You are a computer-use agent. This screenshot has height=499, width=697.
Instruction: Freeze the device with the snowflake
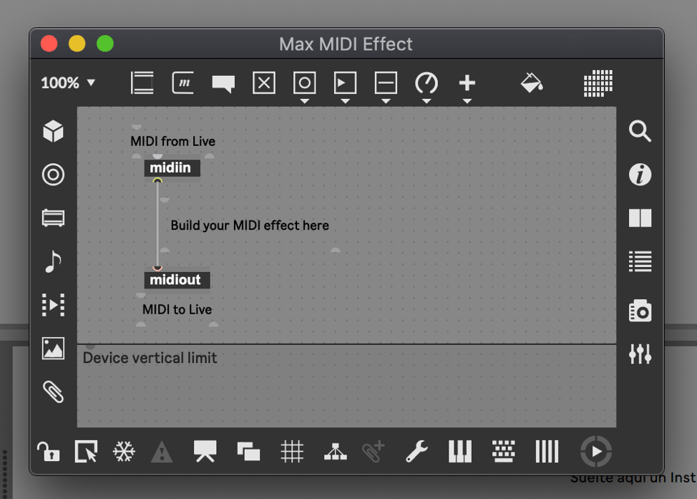click(x=123, y=451)
